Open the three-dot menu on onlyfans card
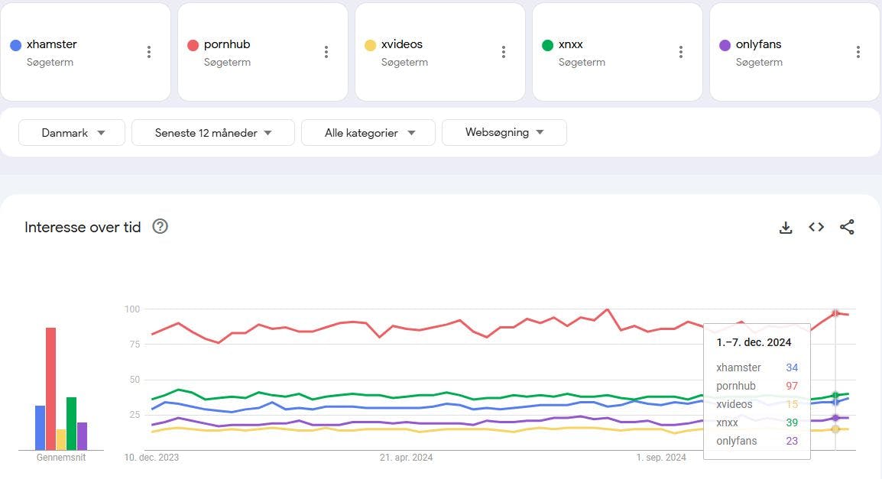This screenshot has width=882, height=479. (858, 52)
